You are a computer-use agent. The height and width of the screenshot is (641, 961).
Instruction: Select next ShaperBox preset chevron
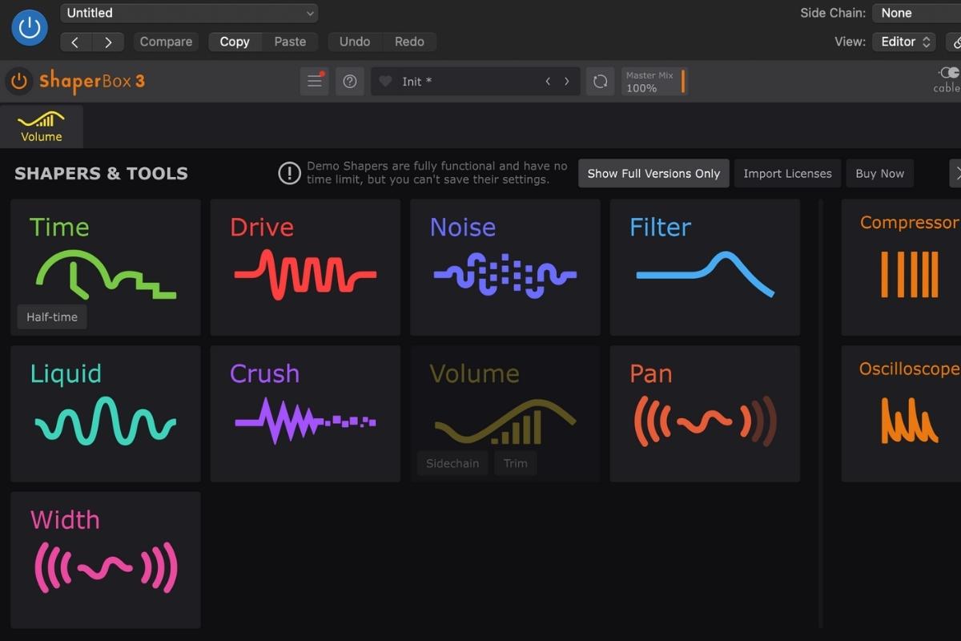pyautogui.click(x=567, y=82)
